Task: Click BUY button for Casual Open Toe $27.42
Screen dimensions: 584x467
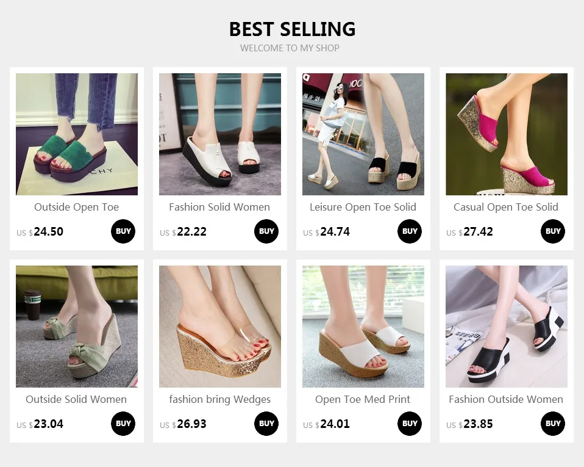Action: pyautogui.click(x=553, y=231)
